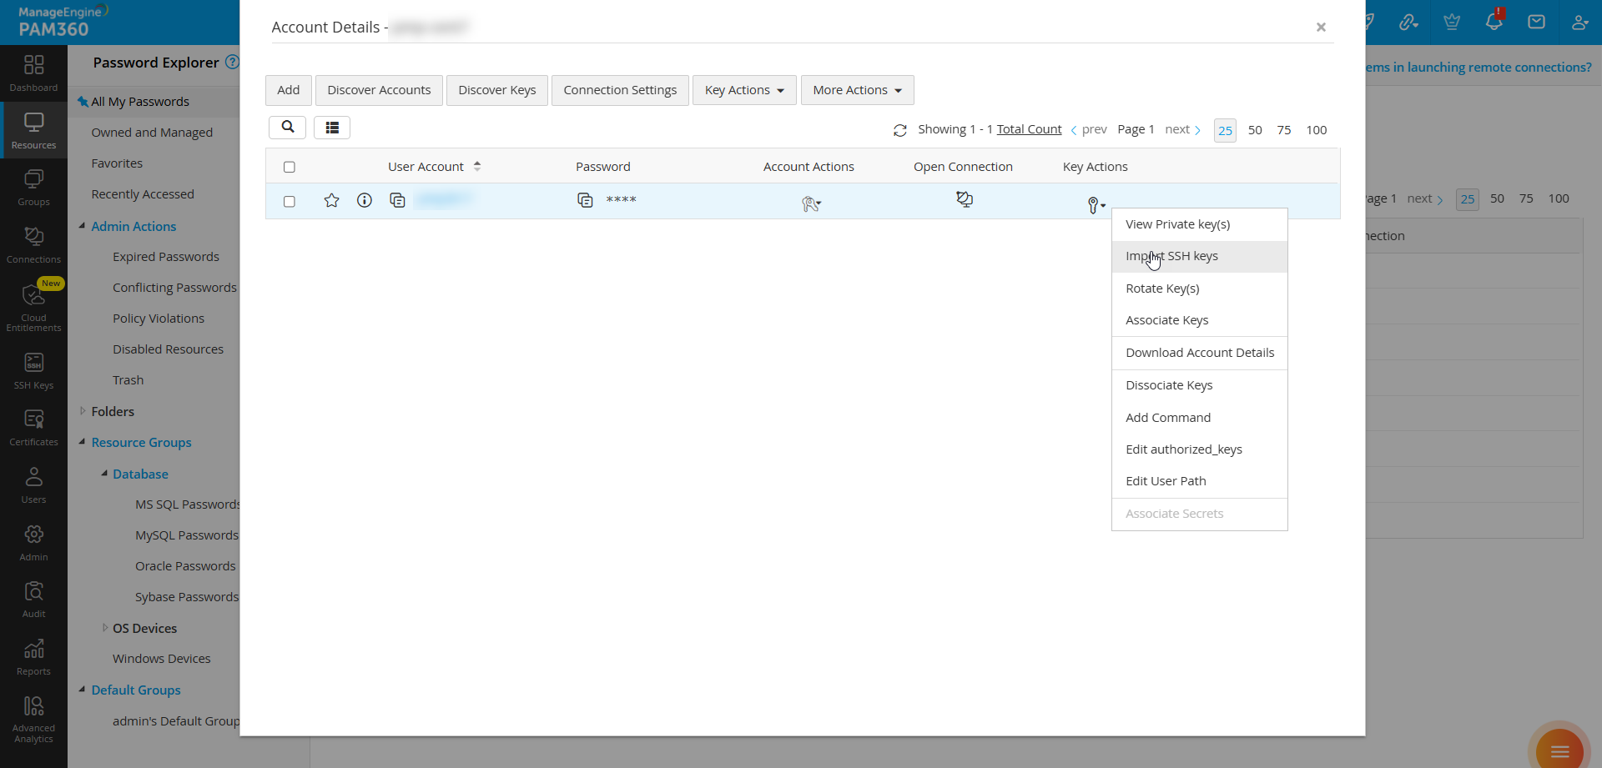Image resolution: width=1602 pixels, height=768 pixels.
Task: Click the refresh icon above the accounts table
Action: pos(901,131)
